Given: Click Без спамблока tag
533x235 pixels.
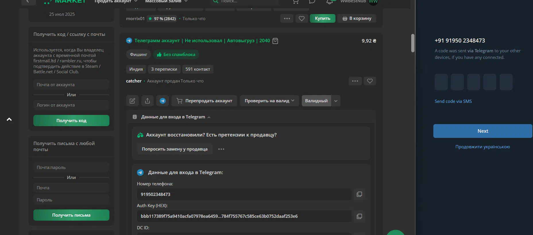Looking at the screenshot, I should pos(176,55).
